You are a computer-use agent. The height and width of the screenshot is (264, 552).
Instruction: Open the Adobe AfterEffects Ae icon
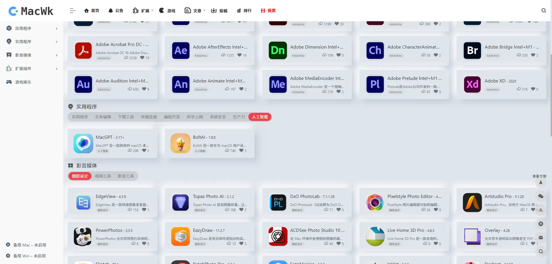coord(181,51)
